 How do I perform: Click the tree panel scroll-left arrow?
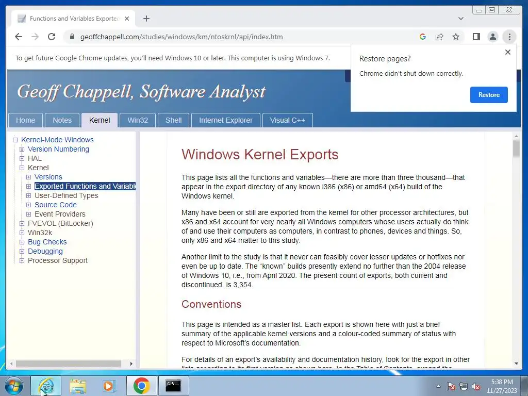(11, 364)
